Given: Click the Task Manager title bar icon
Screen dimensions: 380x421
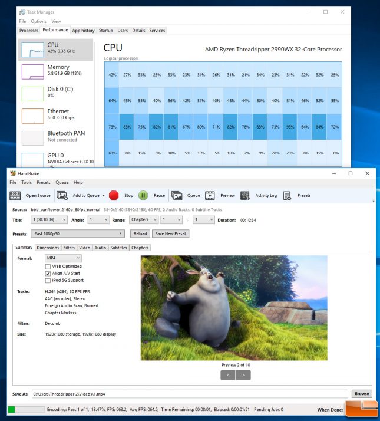Looking at the screenshot, I should 22,12.
